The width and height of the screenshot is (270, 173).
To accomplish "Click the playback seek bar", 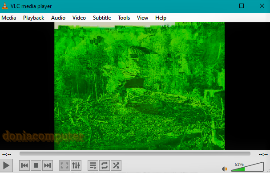I will [135, 154].
